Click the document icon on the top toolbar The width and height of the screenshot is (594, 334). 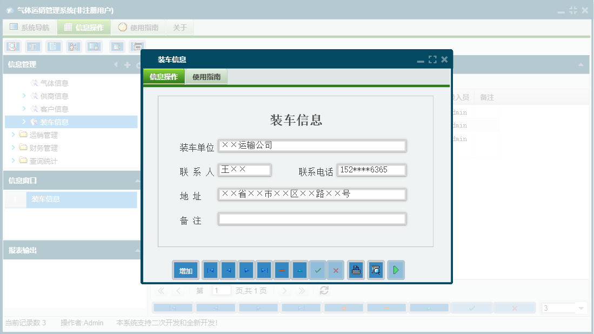point(54,46)
